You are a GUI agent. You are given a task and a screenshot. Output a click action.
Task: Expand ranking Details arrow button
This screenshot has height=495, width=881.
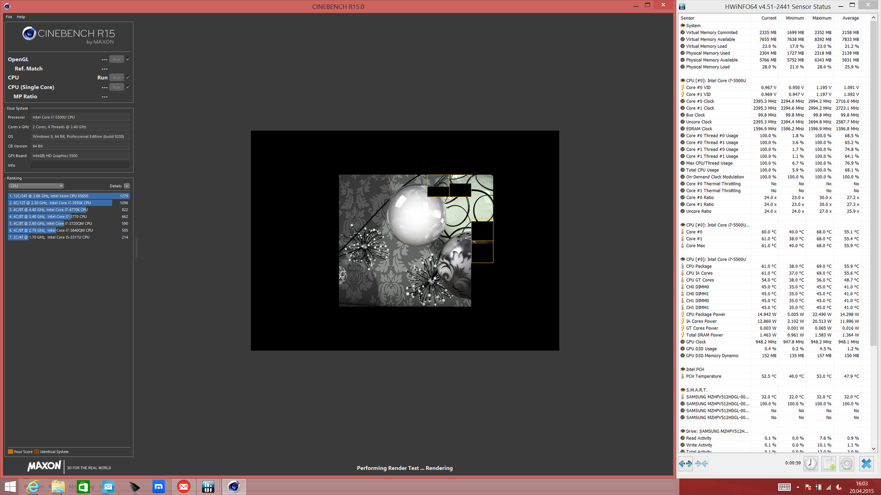coord(127,186)
